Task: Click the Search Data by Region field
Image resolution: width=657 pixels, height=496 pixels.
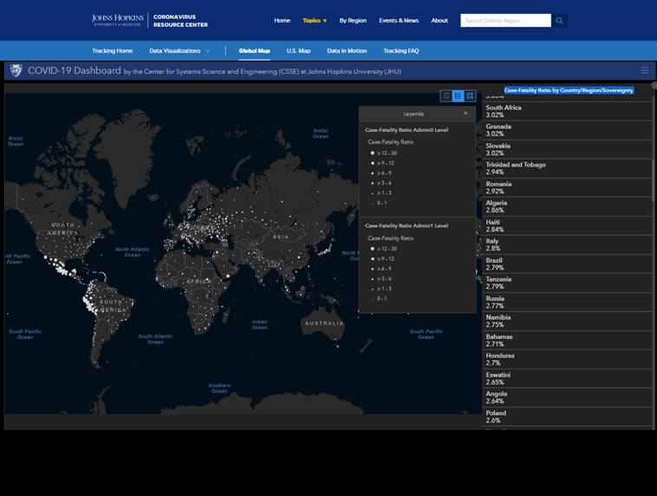Action: click(505, 21)
